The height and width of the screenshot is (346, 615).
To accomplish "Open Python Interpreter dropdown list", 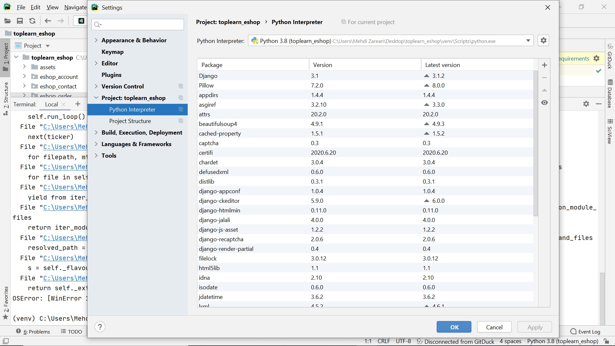I will 528,41.
